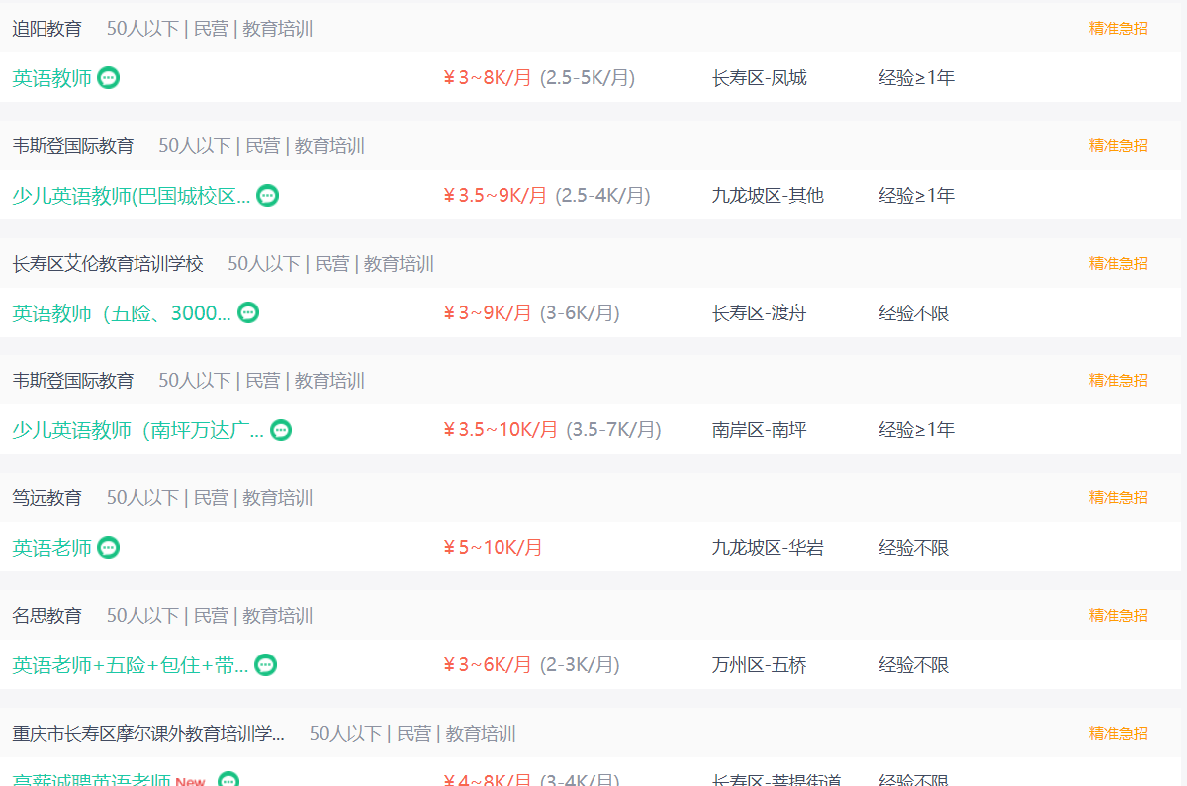This screenshot has height=786, width=1187.
Task: Open chat bubble next to 英语老师+五险+包住
Action: point(265,665)
